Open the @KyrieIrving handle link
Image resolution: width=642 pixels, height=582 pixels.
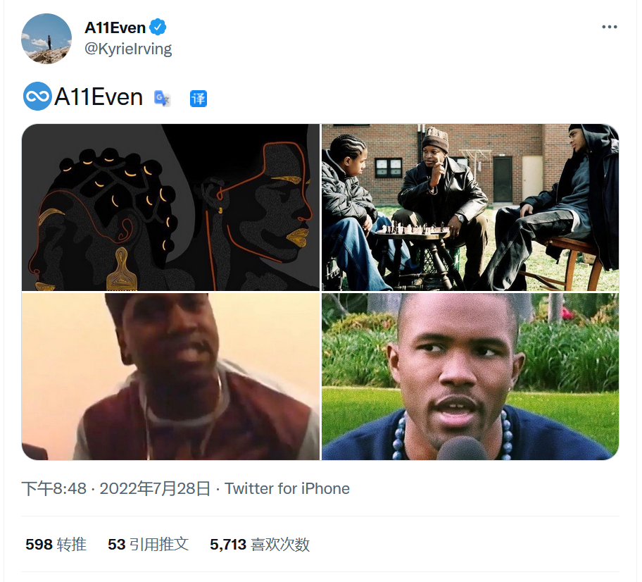[128, 49]
